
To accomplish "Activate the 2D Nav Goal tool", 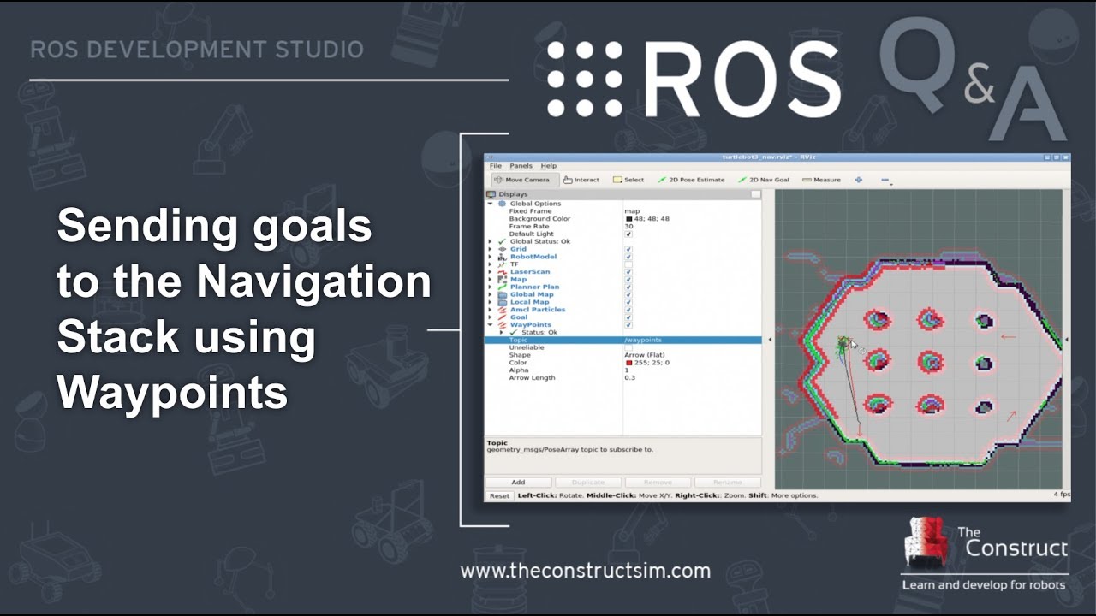I will point(764,180).
